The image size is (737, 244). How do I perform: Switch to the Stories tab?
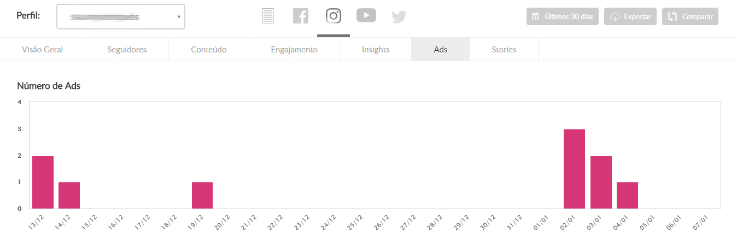504,50
